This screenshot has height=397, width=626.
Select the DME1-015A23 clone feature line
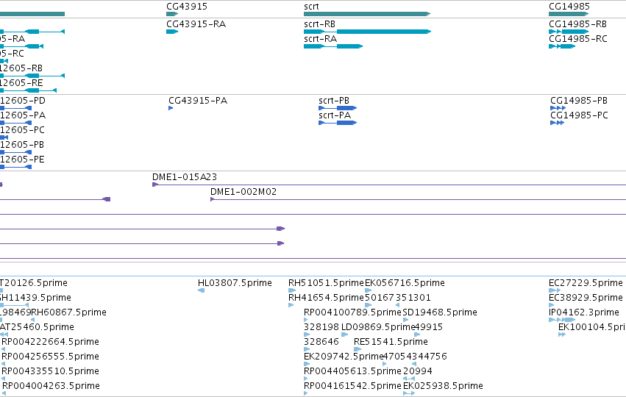tap(389, 185)
